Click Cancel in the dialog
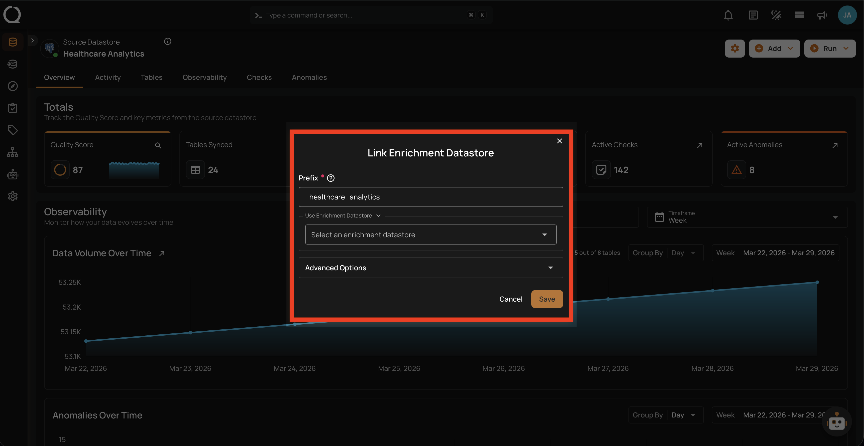 pos(510,299)
